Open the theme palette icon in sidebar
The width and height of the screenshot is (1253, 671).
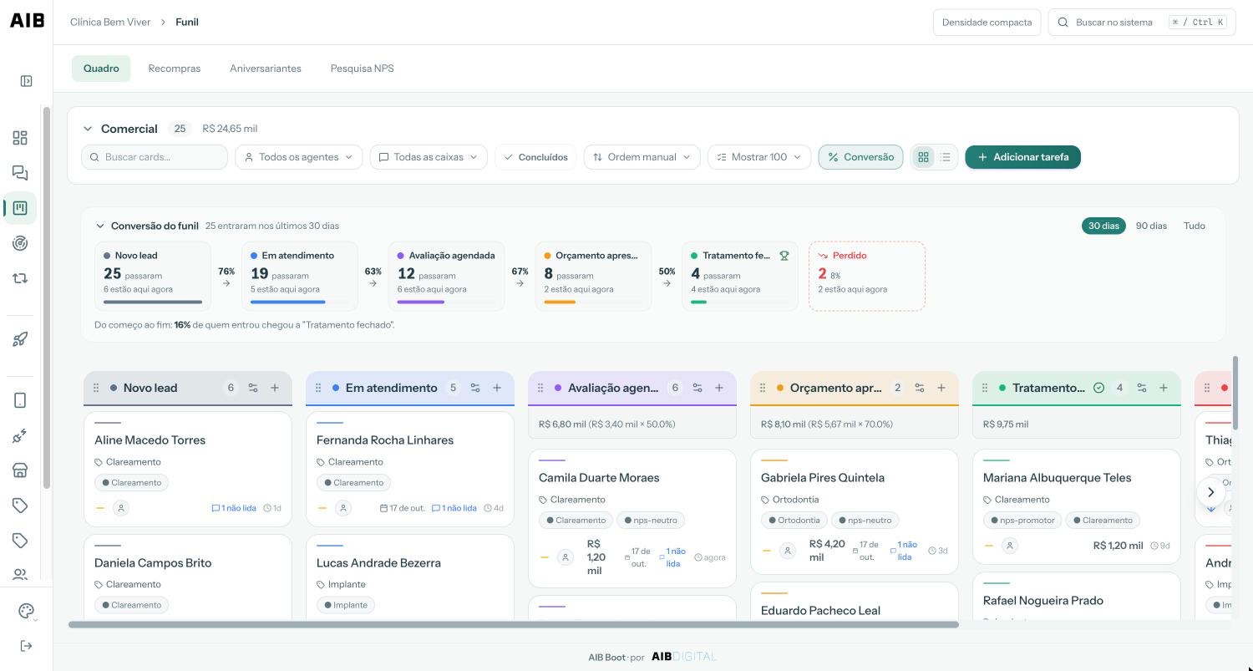point(26,611)
